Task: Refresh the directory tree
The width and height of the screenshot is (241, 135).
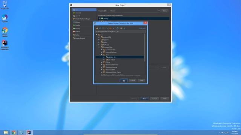Action: coord(117,28)
